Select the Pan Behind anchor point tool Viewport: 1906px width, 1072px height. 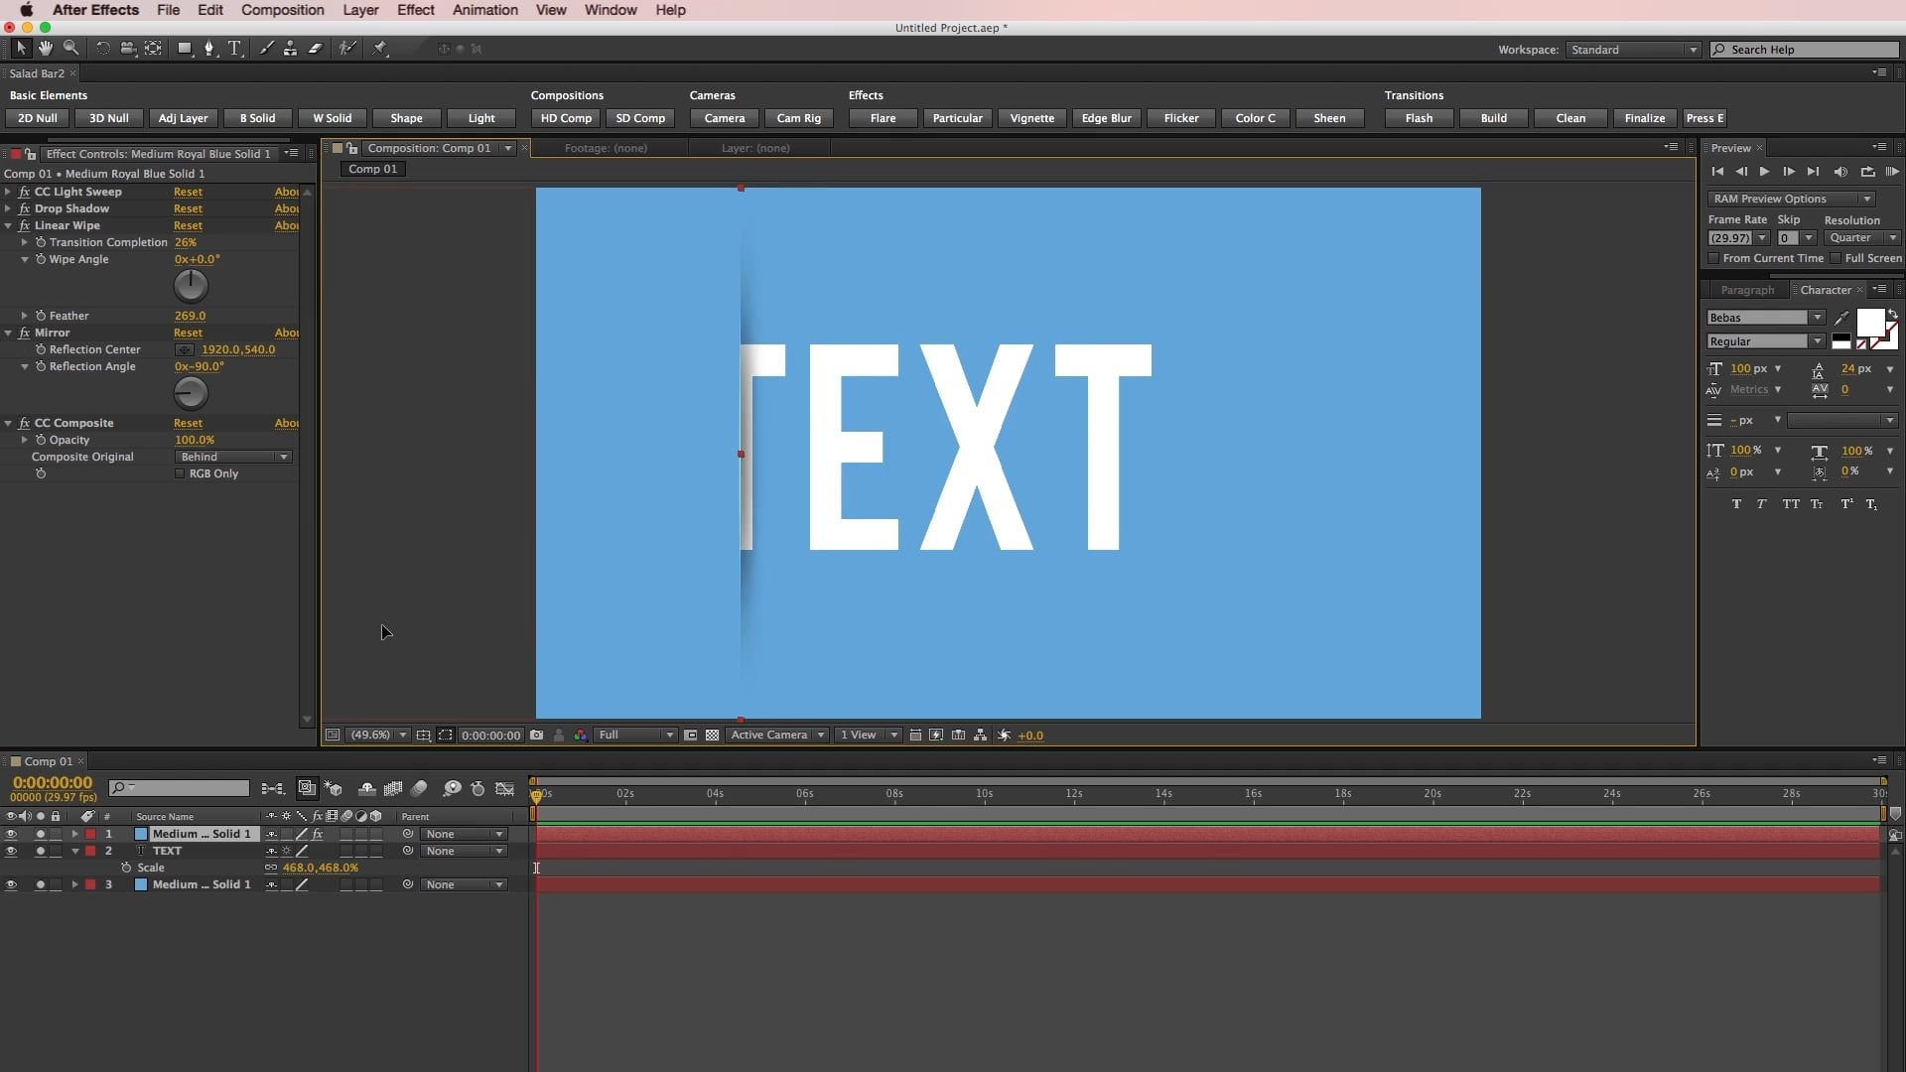click(153, 48)
